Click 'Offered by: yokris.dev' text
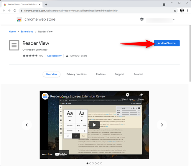191x166 pixels. tap(35, 50)
